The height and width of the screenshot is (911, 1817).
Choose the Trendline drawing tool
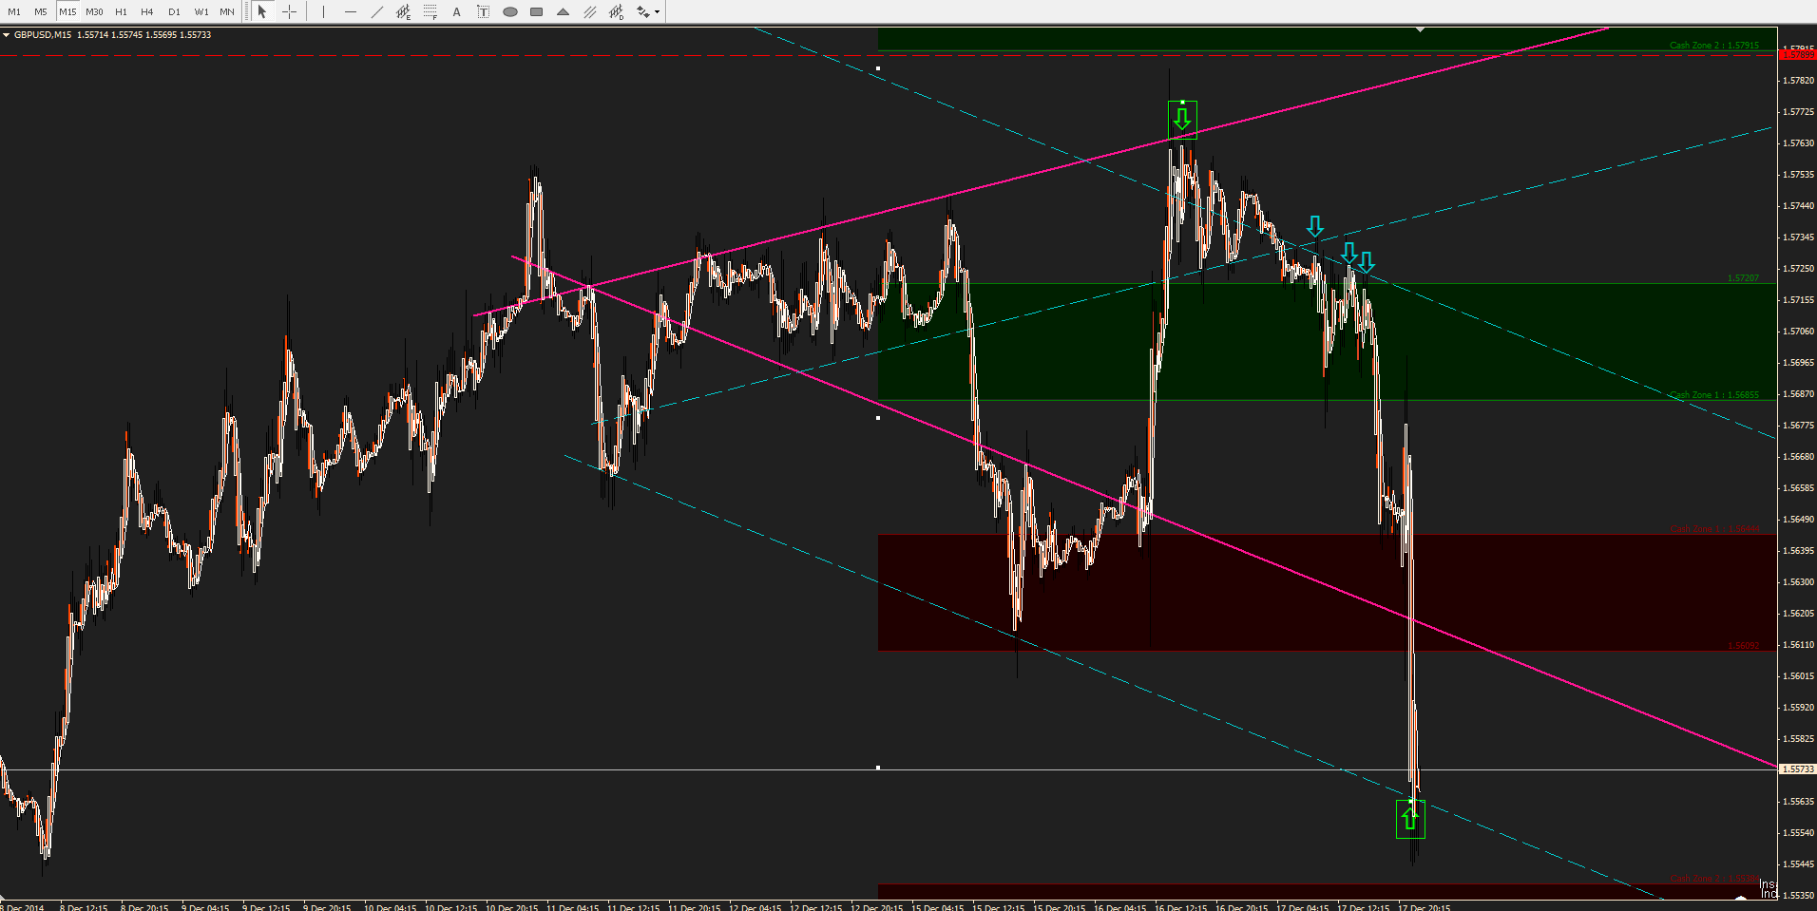point(376,11)
